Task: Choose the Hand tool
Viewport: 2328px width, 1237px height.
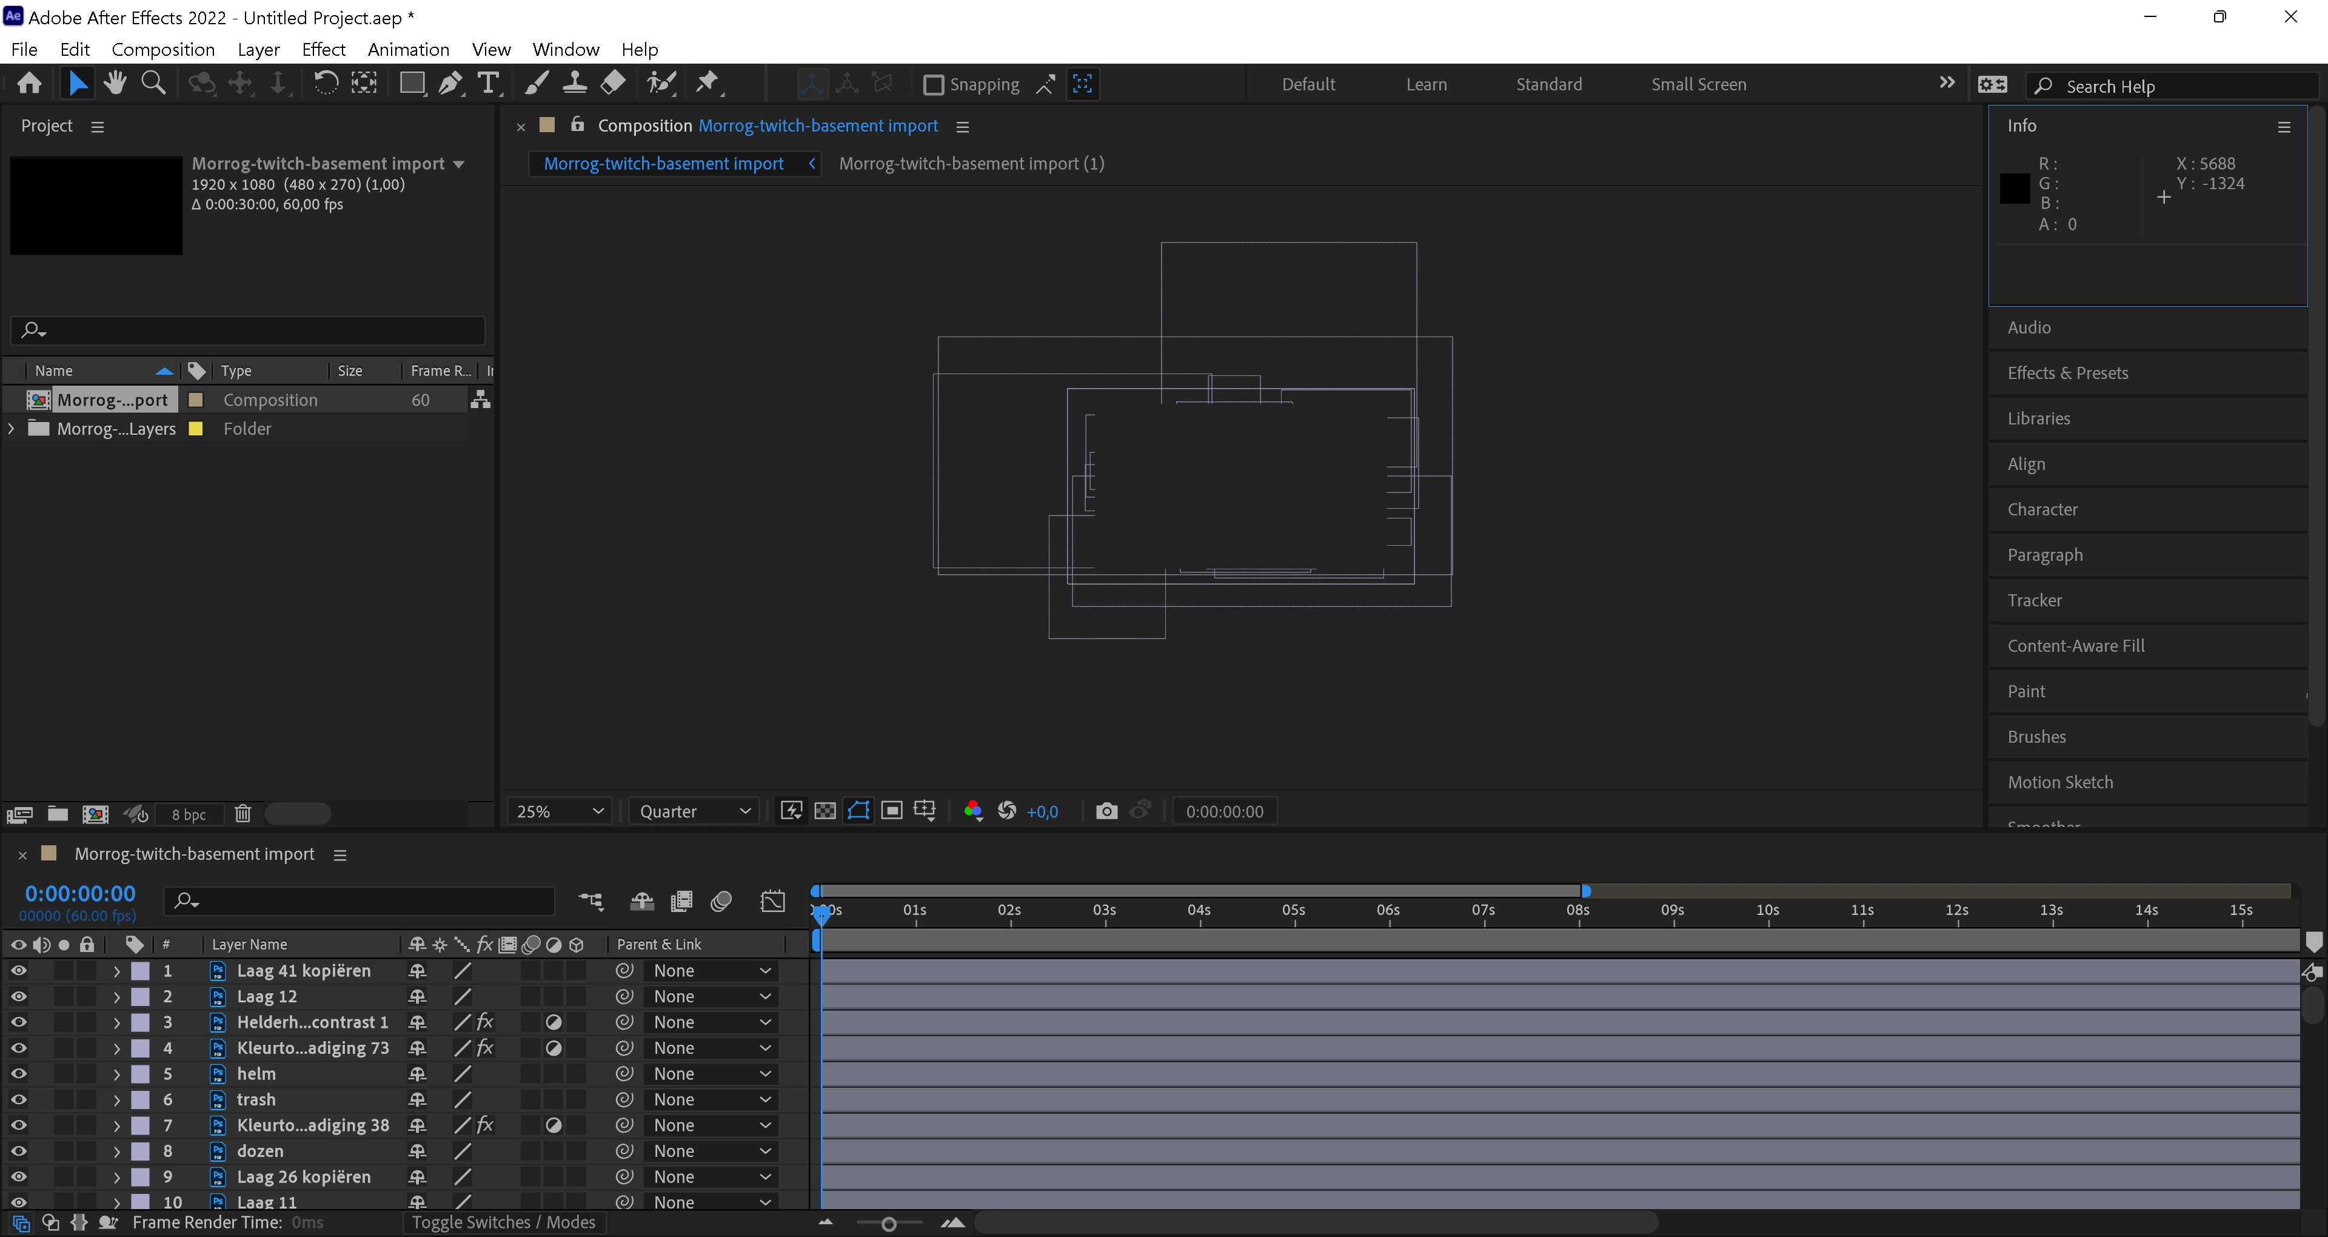Action: [x=115, y=84]
